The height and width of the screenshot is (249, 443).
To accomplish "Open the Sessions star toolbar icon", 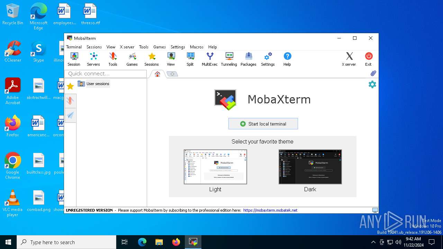I will pyautogui.click(x=152, y=59).
